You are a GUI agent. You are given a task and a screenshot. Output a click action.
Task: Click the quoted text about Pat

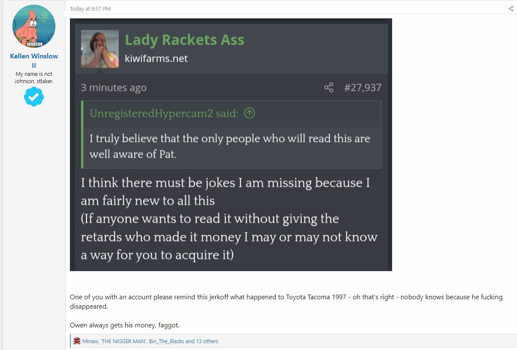click(230, 146)
